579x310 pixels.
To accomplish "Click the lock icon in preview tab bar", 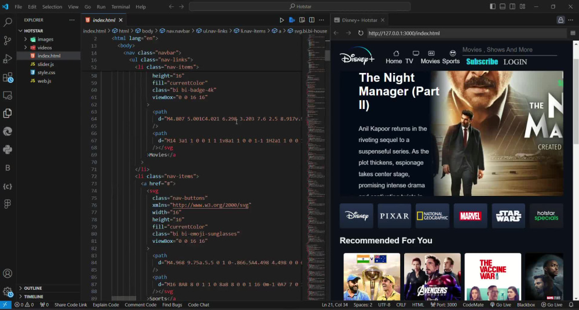I will 560,20.
